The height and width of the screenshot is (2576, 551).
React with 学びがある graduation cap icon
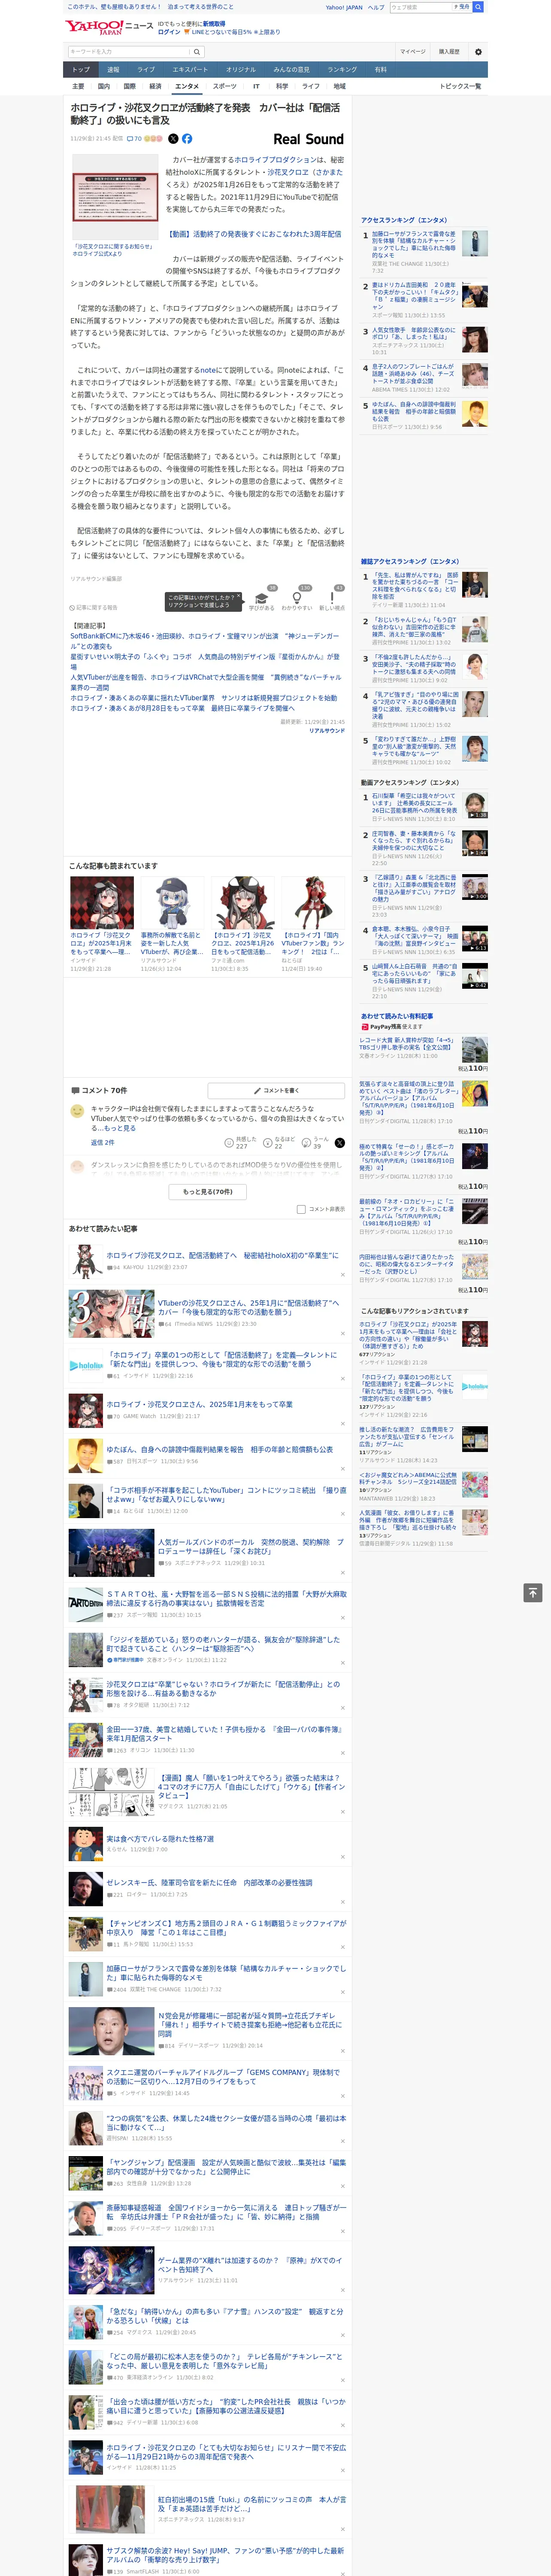262,598
